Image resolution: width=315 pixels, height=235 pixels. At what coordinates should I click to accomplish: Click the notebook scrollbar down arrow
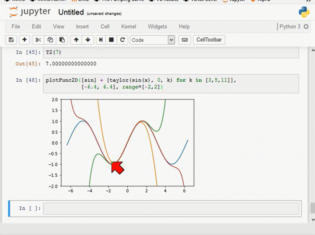pos(312,220)
